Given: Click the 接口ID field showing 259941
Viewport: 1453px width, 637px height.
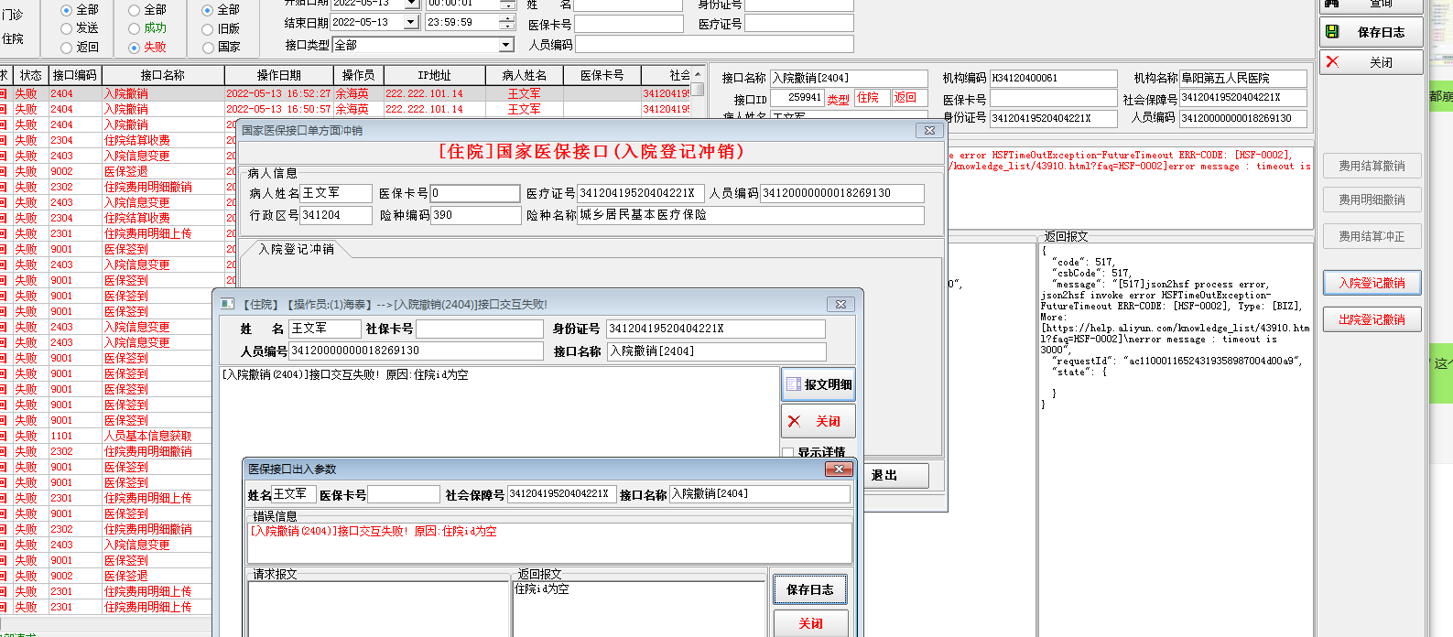Looking at the screenshot, I should click(x=797, y=98).
